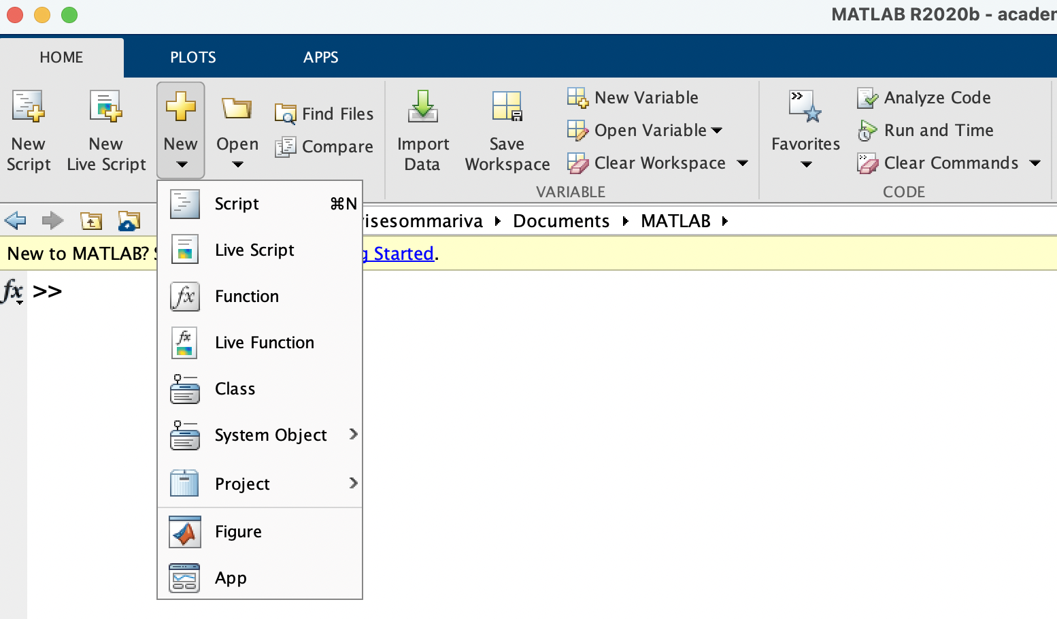Open the New button dropdown arrow
The height and width of the screenshot is (619, 1057).
(182, 164)
